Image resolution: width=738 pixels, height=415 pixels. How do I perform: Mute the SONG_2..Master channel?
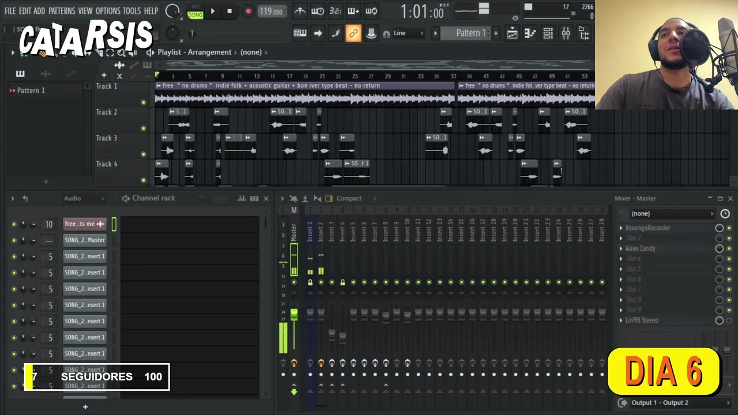[14, 240]
